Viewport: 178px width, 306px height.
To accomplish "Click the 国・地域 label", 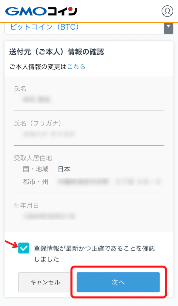I will [36, 169].
